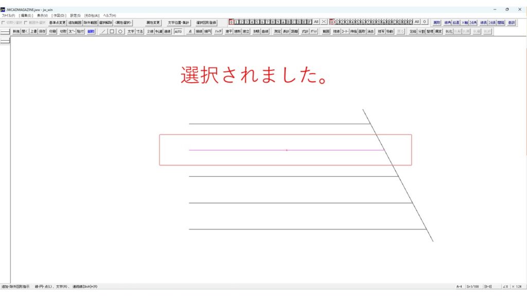Click the 複写 copy tool
The image size is (527, 296).
[x=381, y=31]
